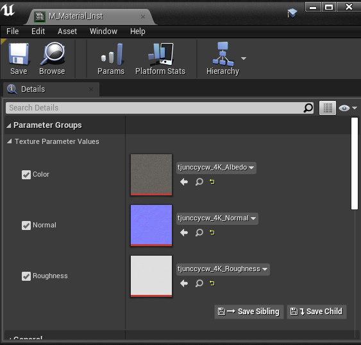The height and width of the screenshot is (345, 361).
Task: Open the Params toolbar button
Action: coord(111,59)
